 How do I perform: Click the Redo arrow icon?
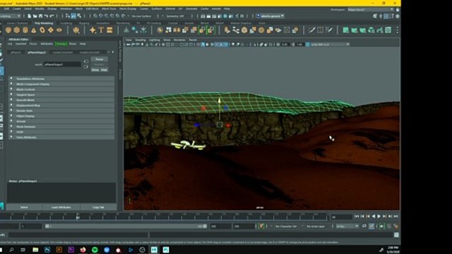[x=52, y=16]
